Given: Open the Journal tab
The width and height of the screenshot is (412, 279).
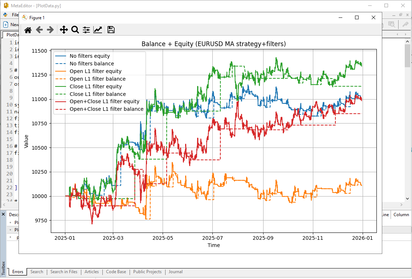Looking at the screenshot, I should [x=176, y=272].
